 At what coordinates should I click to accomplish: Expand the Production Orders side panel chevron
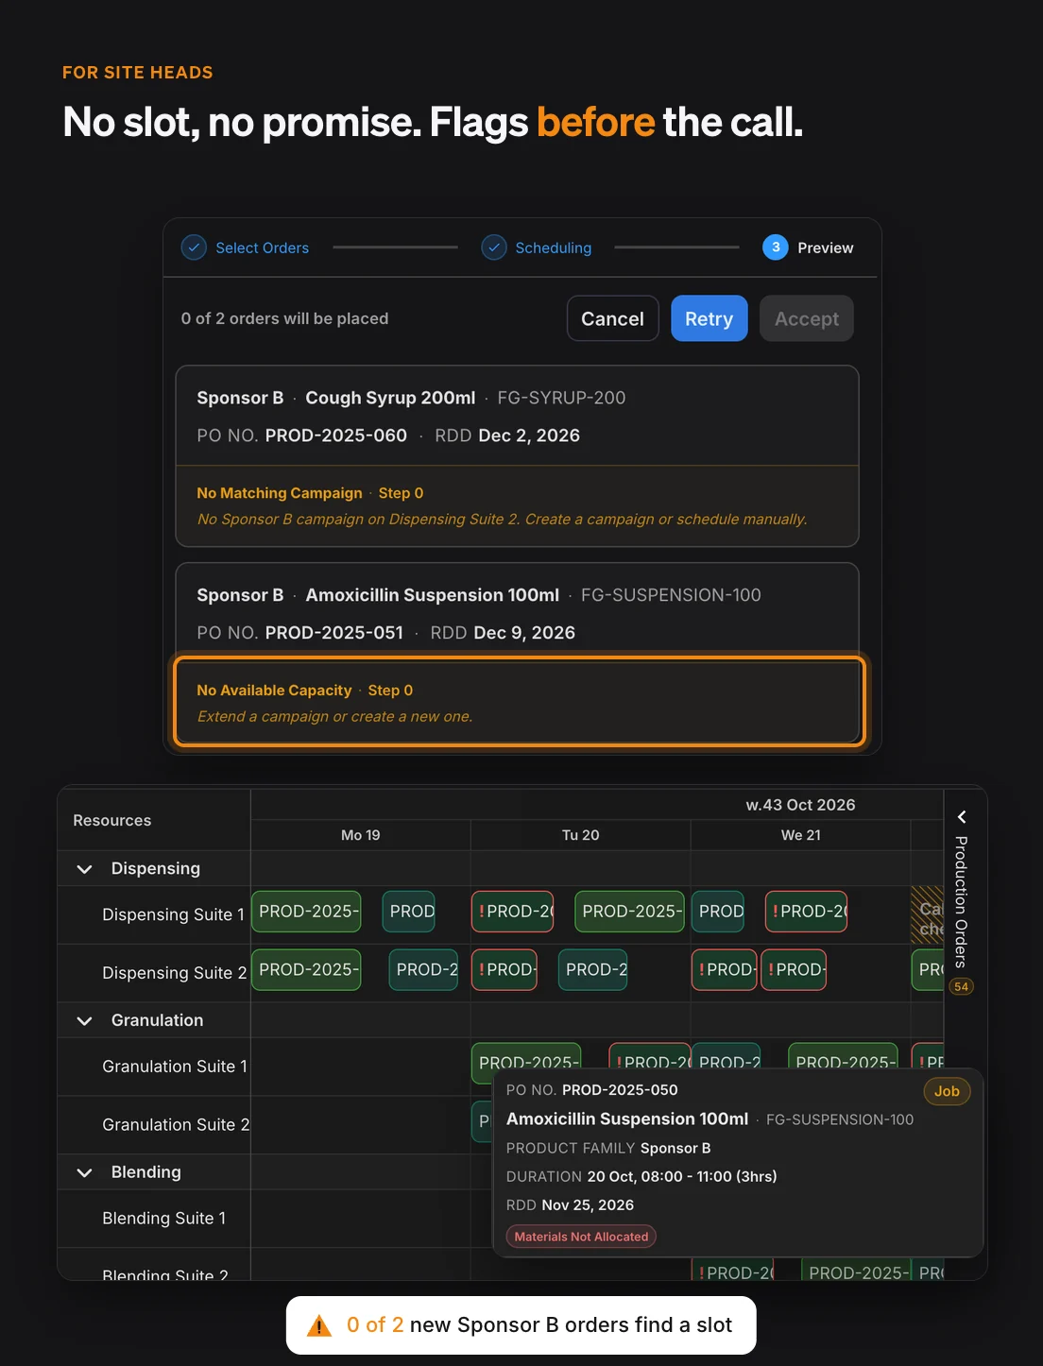point(962,817)
